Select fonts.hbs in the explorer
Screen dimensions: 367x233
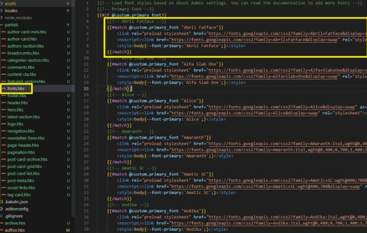[16, 88]
